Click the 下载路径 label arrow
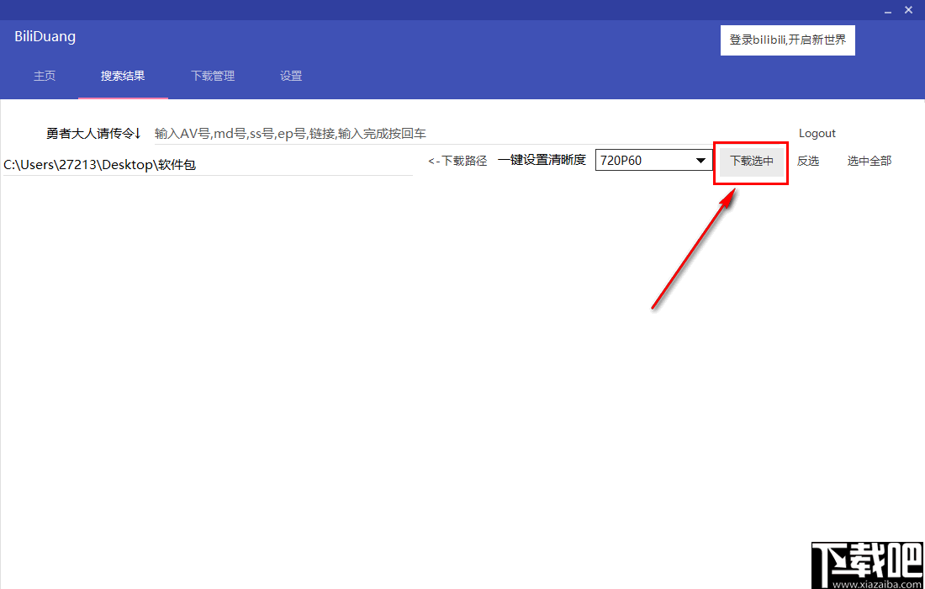 (457, 160)
